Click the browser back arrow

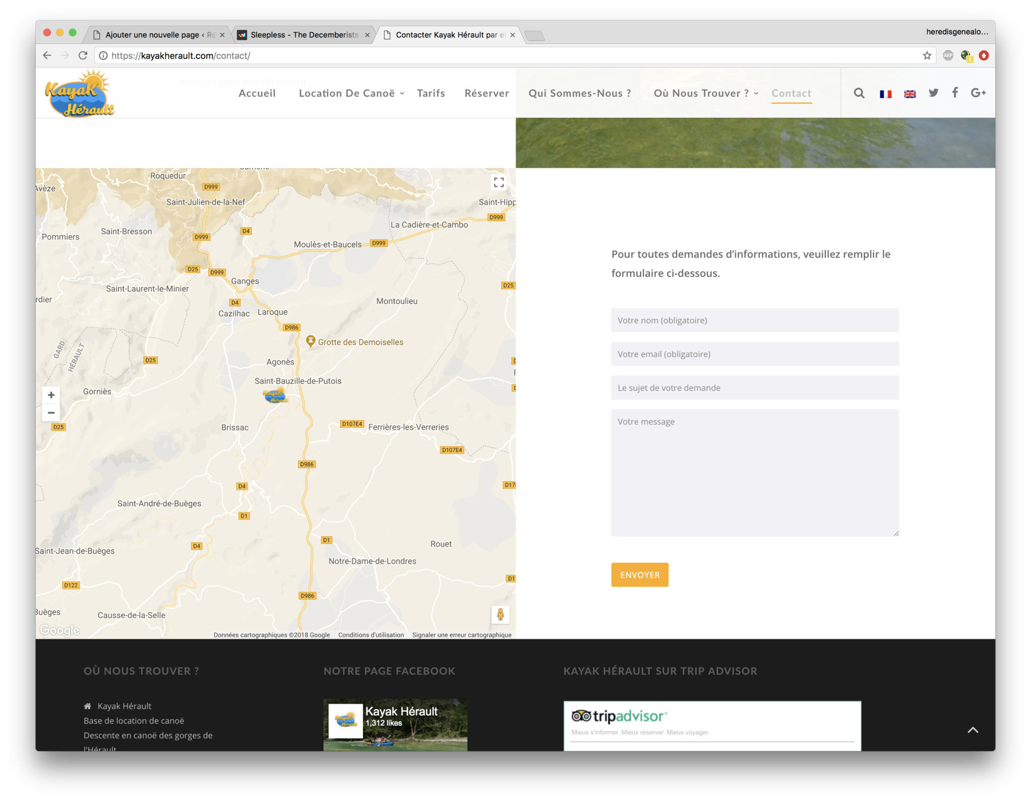coord(47,55)
